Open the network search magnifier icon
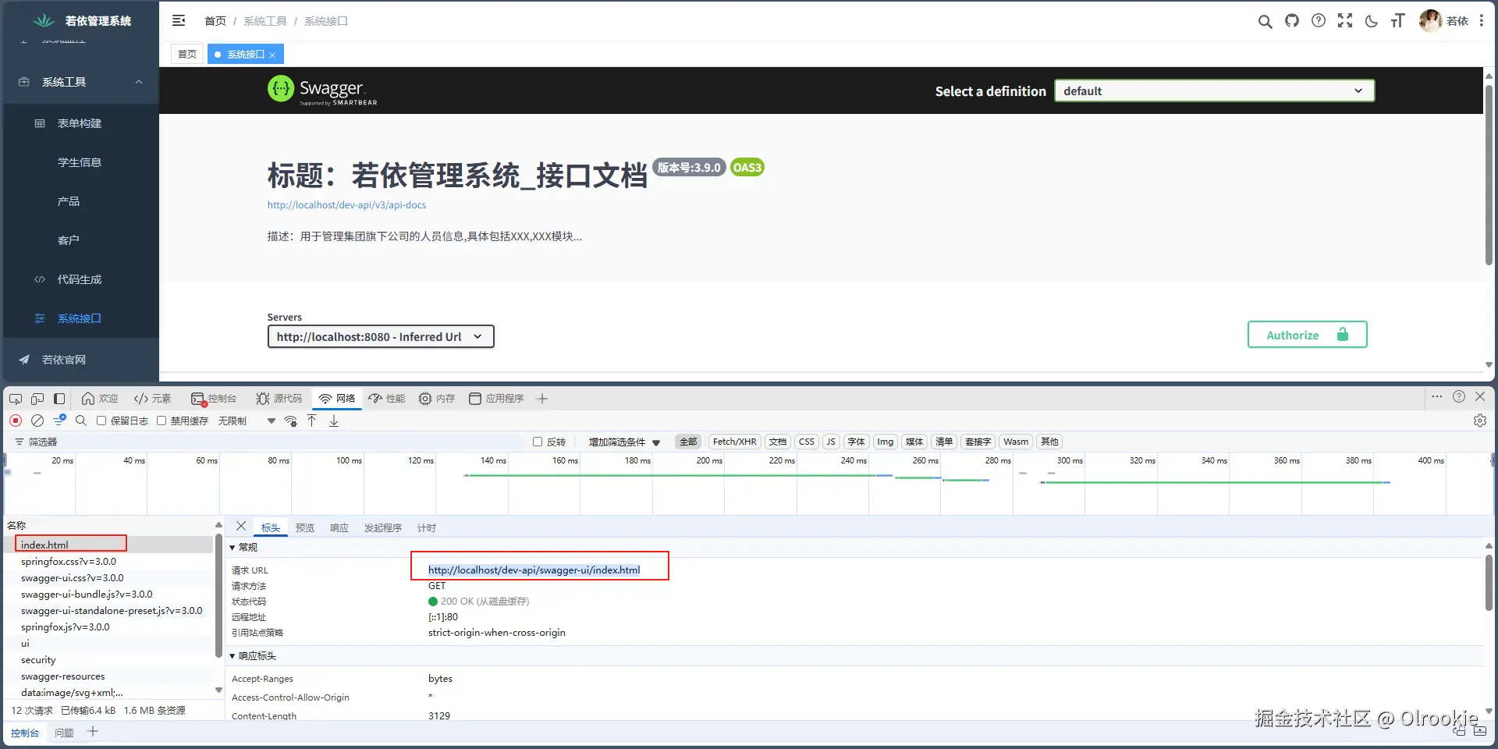 click(81, 421)
